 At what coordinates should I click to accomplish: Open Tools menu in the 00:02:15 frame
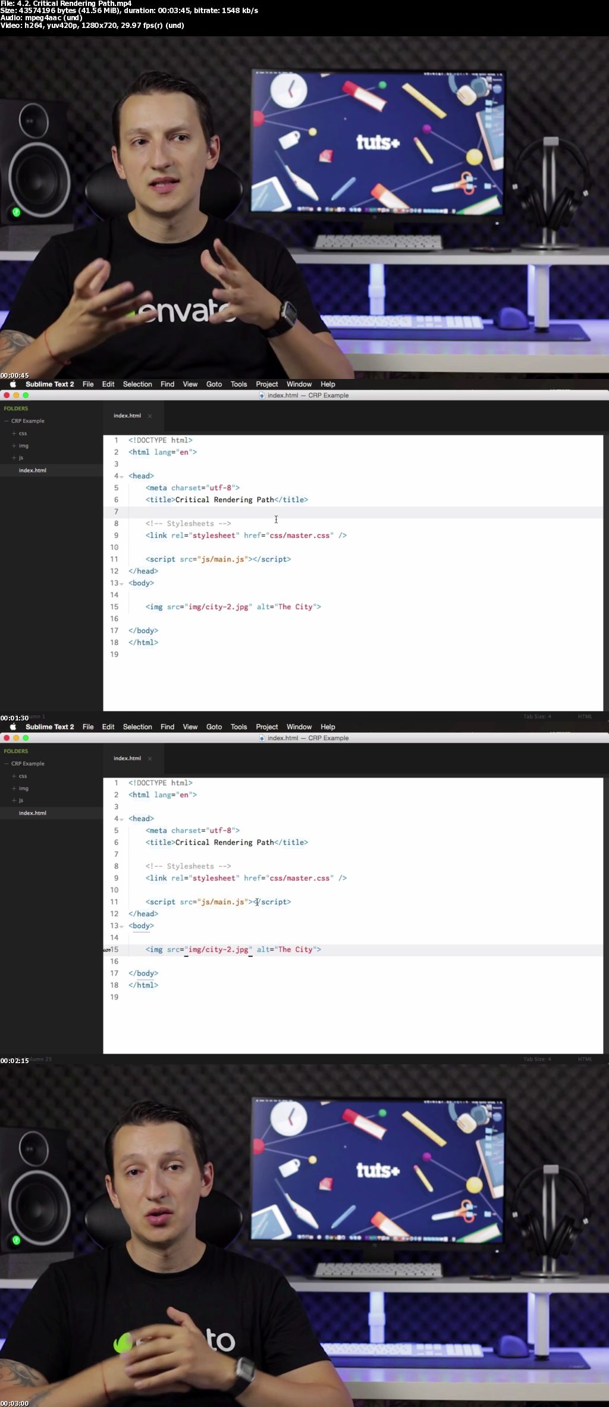coord(238,727)
